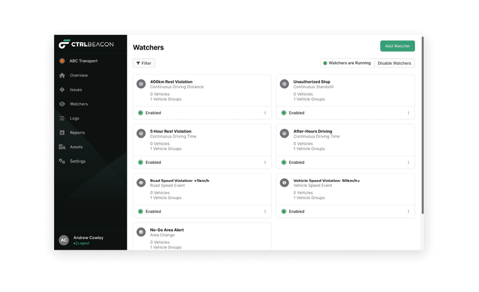Click the vertical scrollbar on the right
Viewport: 479px width, 292px height.
[x=422, y=124]
